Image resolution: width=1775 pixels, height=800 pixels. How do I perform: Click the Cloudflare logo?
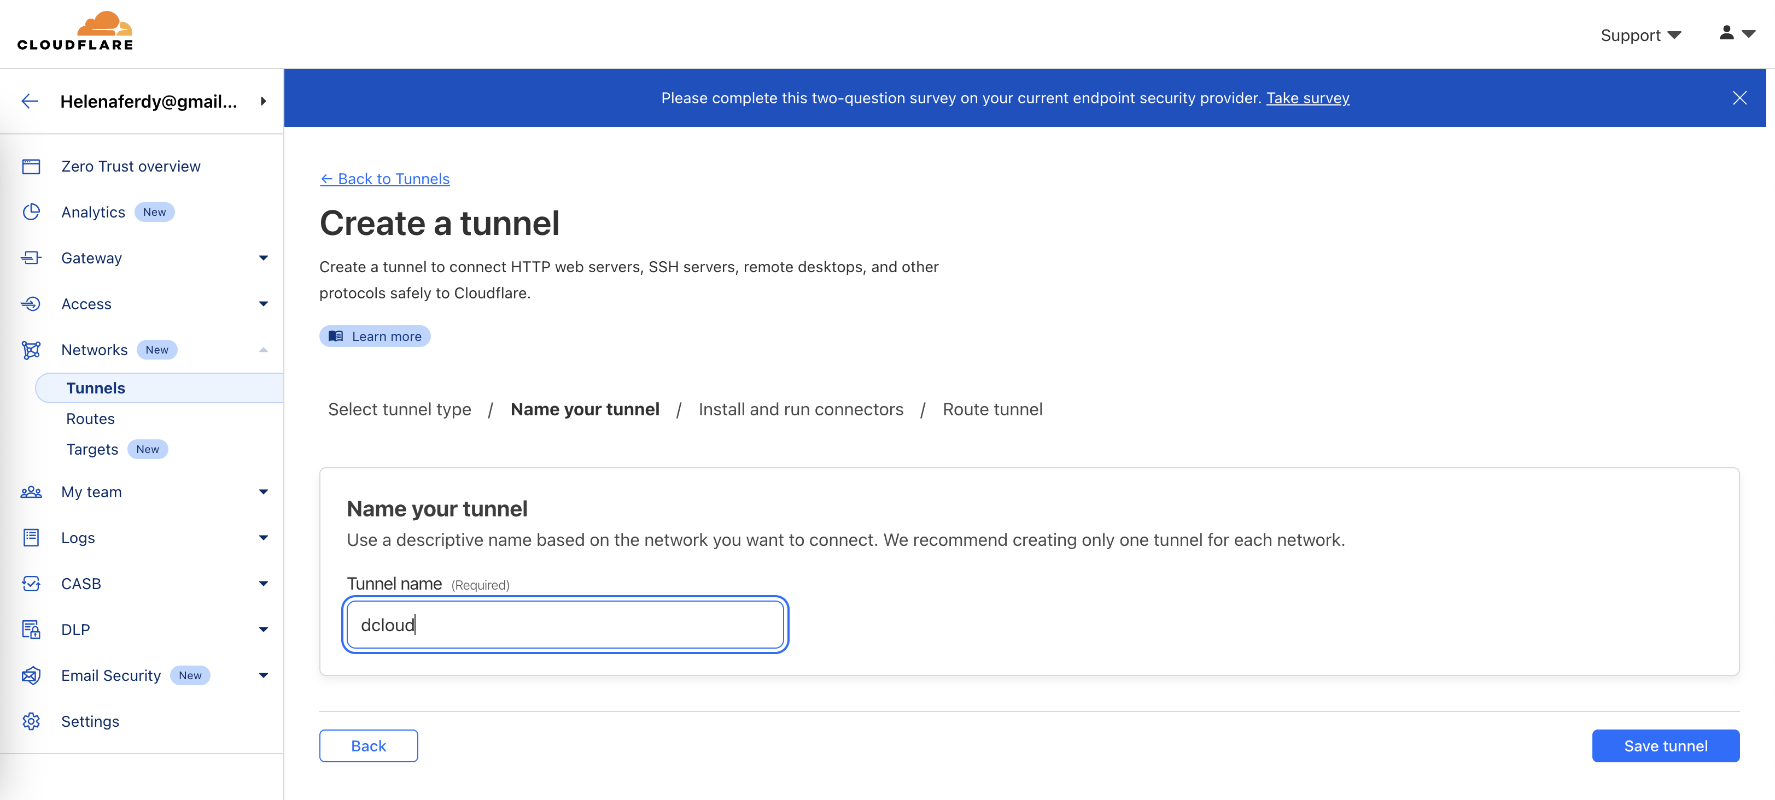(x=75, y=32)
